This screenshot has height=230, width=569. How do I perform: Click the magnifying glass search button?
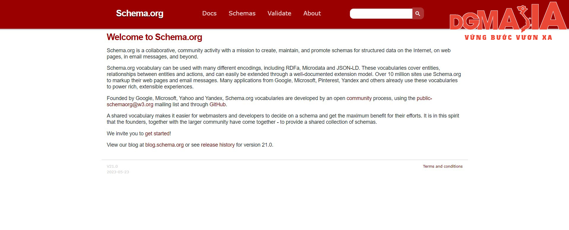click(x=418, y=13)
